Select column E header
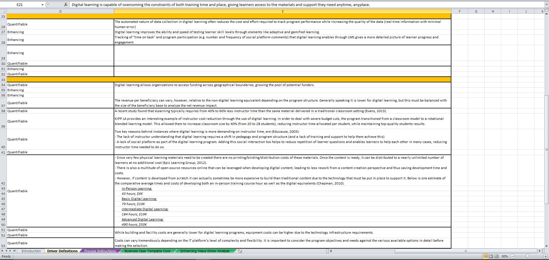Image resolution: width=549 pixels, height=260 pixels. coord(283,11)
